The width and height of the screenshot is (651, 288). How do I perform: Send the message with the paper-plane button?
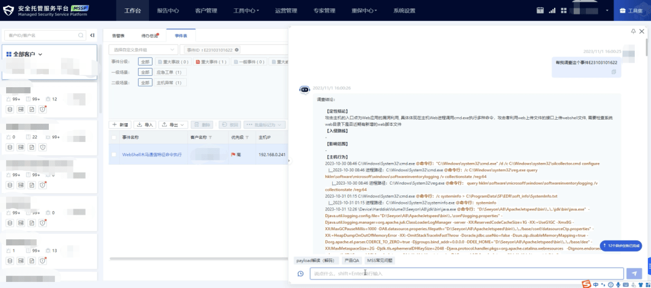(x=634, y=274)
